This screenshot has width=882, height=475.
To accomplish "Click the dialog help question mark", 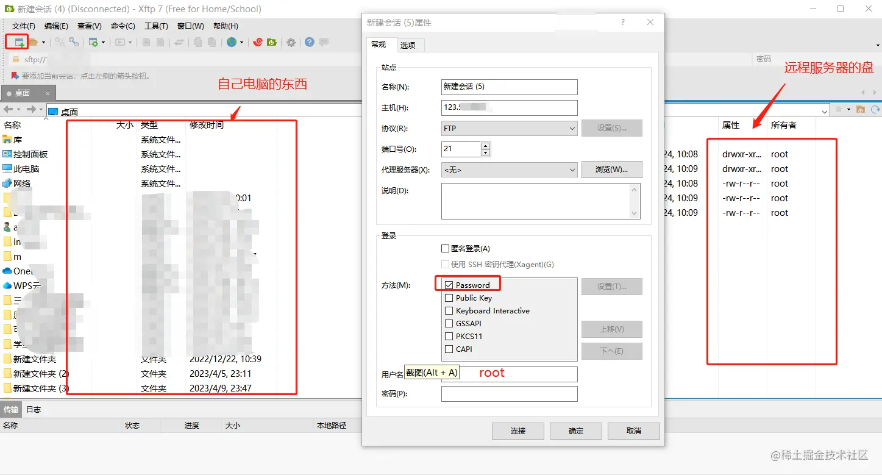I will coord(622,22).
